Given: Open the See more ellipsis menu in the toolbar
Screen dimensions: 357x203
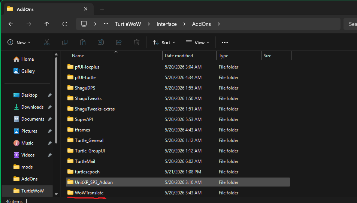Looking at the screenshot, I should 225,43.
